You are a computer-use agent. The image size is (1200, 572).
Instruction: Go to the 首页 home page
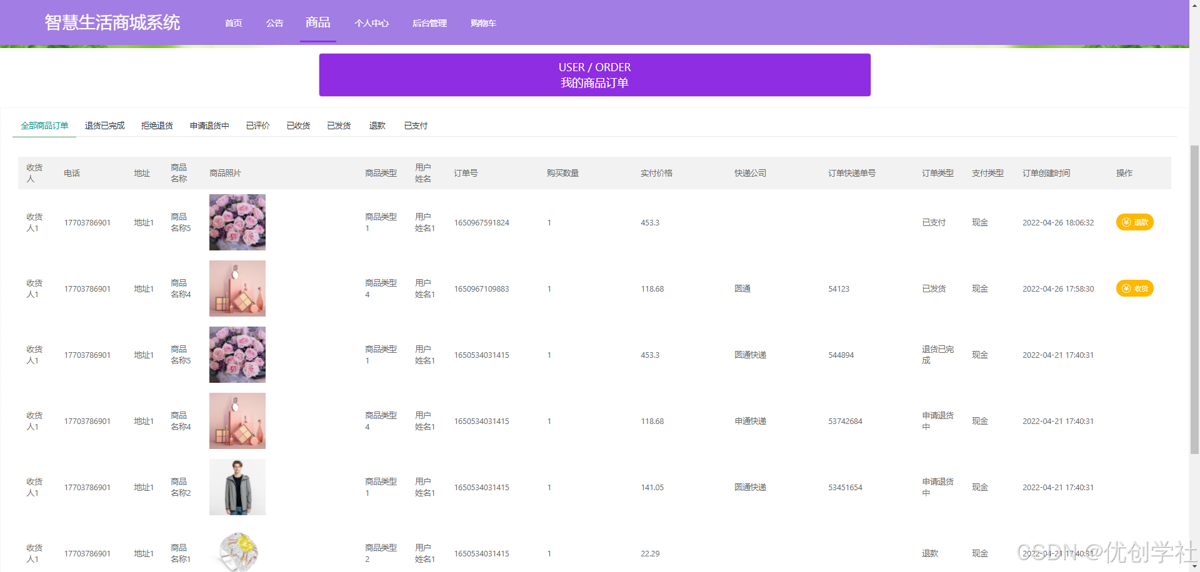232,23
